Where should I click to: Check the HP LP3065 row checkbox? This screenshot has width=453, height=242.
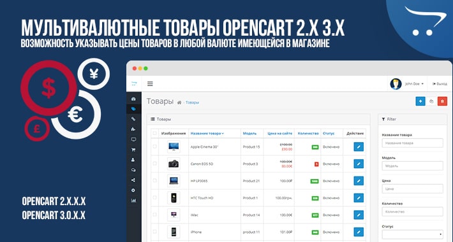click(154, 181)
